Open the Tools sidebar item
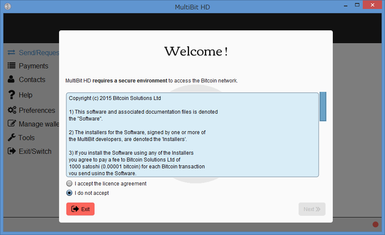 pyautogui.click(x=21, y=138)
